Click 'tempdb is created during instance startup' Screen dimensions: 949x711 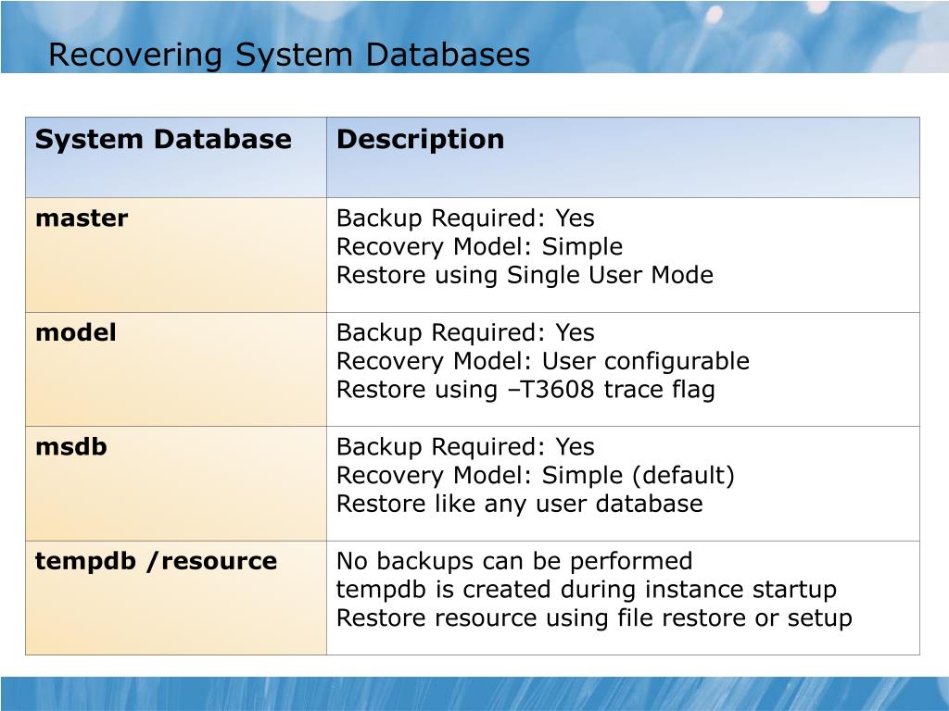pyautogui.click(x=587, y=590)
